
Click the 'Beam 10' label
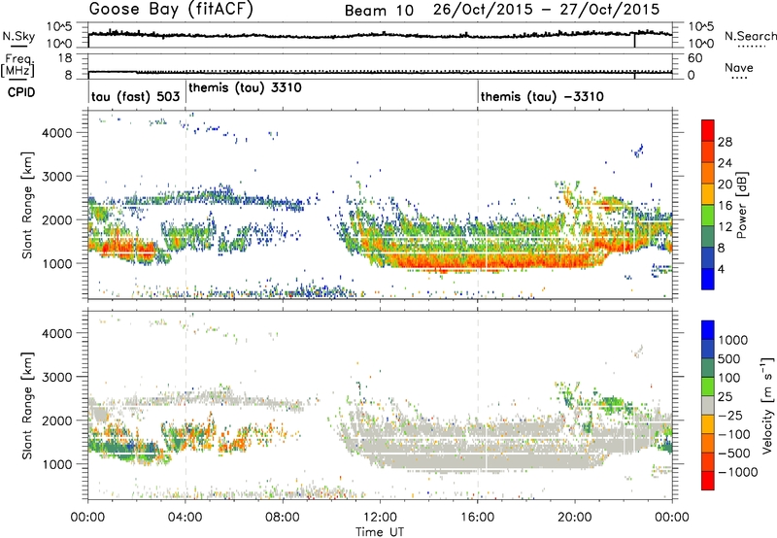pos(379,11)
